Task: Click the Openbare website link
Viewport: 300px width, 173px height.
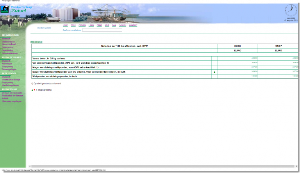Action: 44,28
